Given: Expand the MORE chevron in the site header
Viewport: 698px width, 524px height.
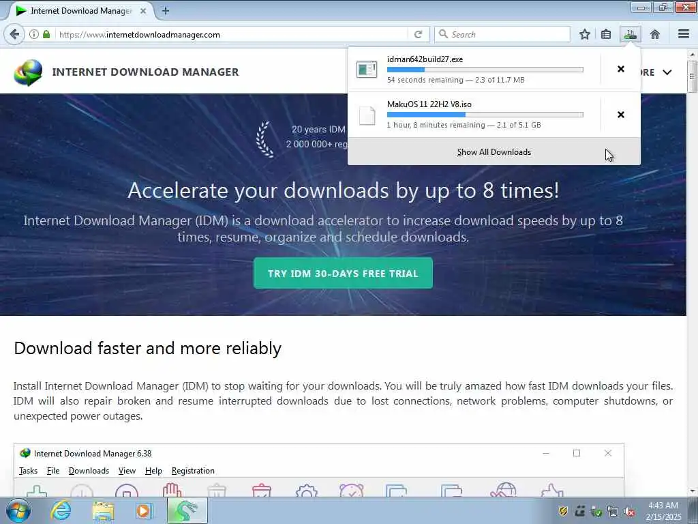Looking at the screenshot, I should tap(667, 72).
